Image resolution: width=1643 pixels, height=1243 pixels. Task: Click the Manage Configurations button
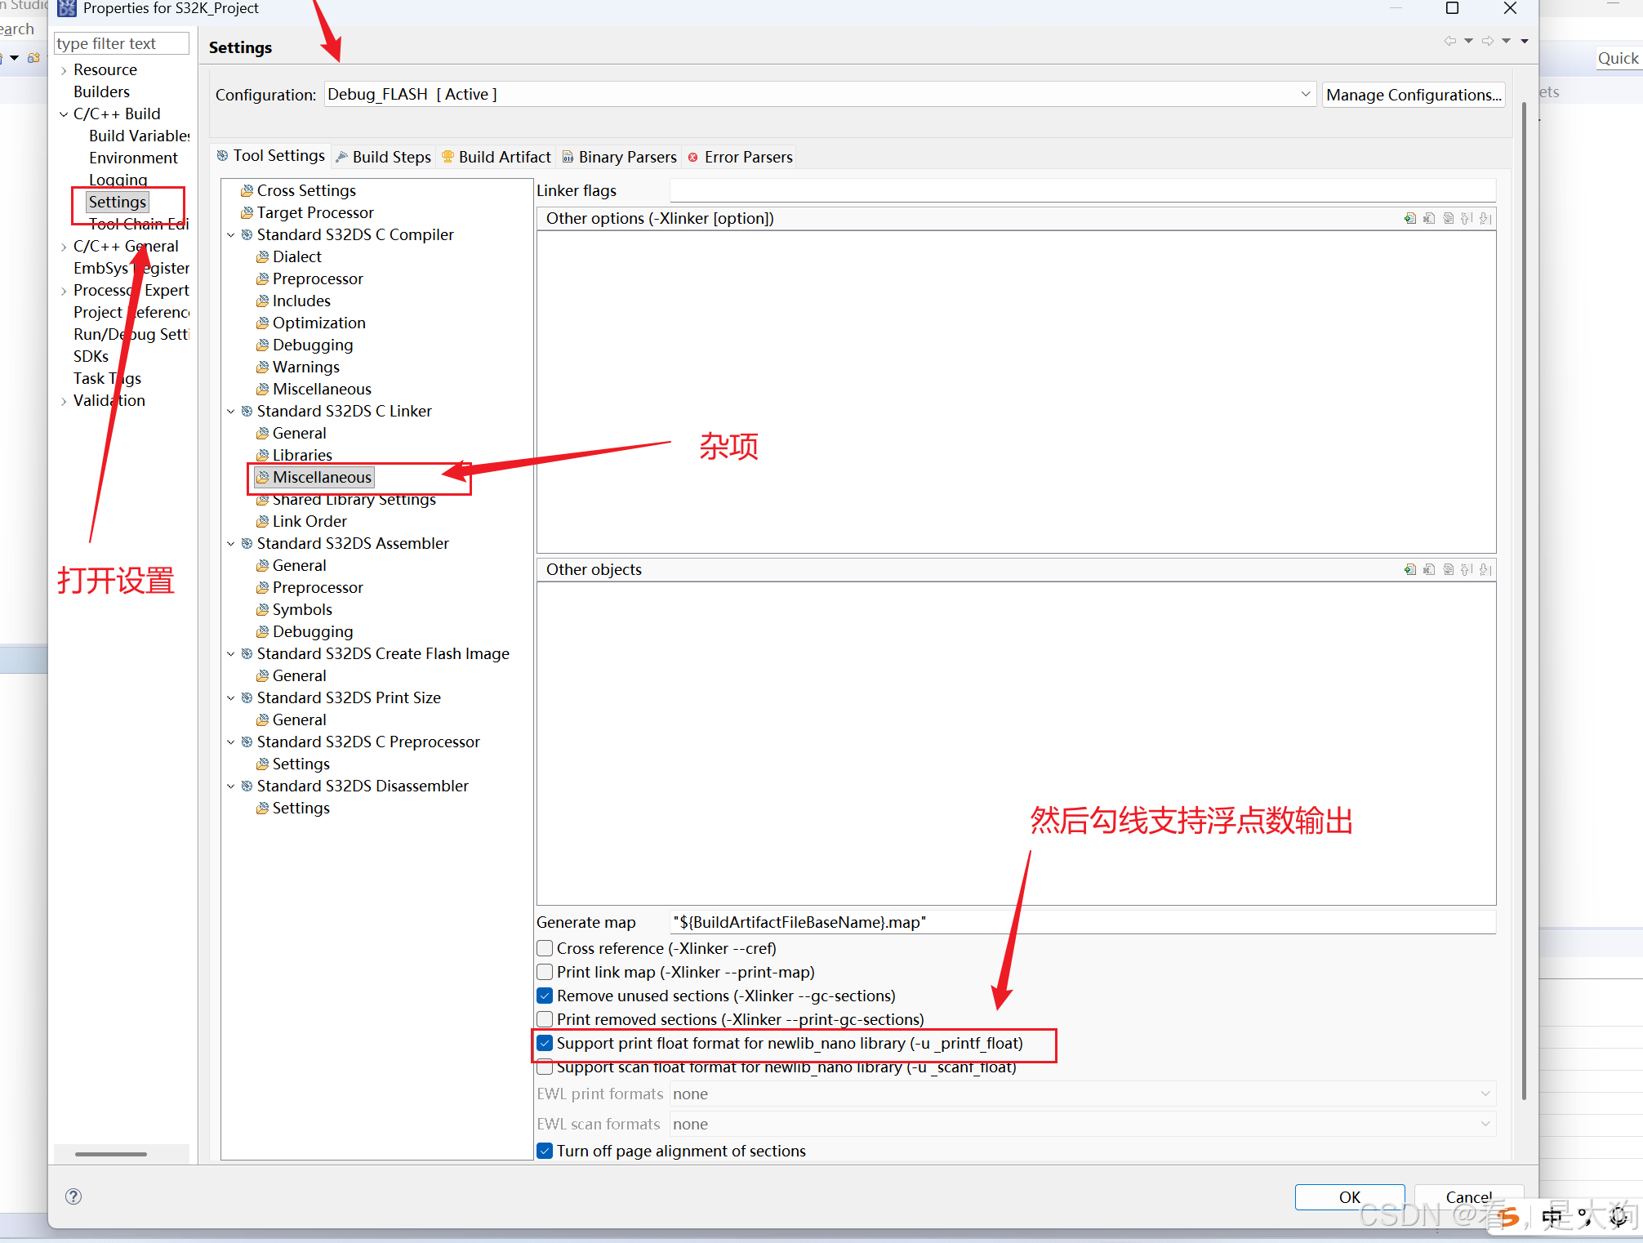(1413, 95)
